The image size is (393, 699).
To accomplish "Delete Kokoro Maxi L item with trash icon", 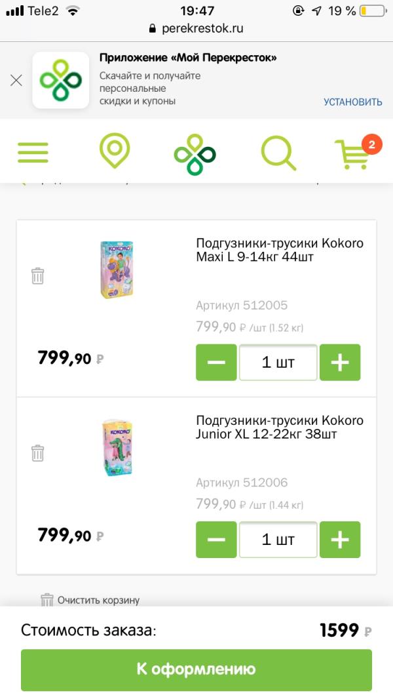I will pyautogui.click(x=38, y=275).
